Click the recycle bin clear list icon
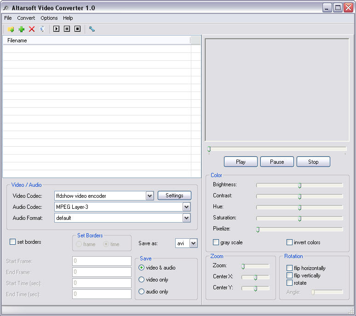 tap(42, 29)
